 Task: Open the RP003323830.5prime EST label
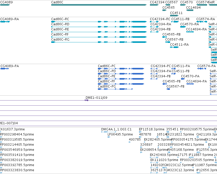point(17,170)
